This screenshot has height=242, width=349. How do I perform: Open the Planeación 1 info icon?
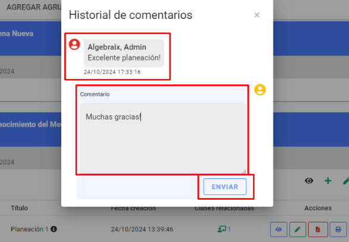[x=54, y=229]
